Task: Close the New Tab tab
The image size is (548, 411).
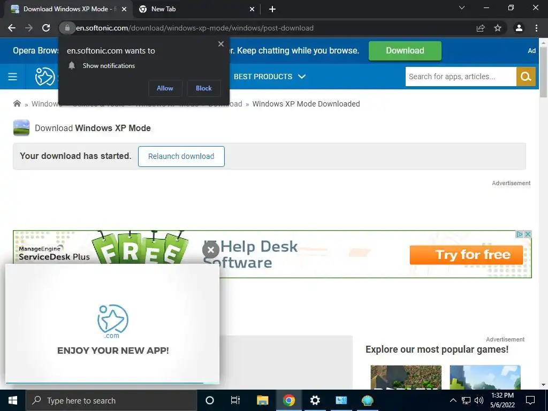Action: coord(252,9)
